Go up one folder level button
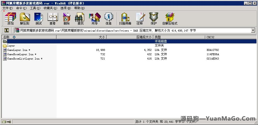 point(7,30)
